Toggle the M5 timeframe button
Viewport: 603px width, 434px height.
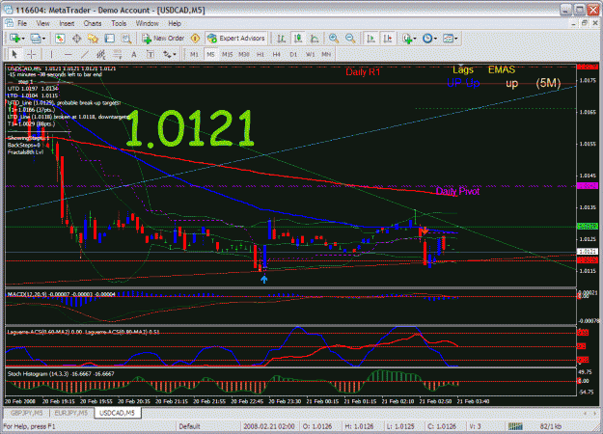click(x=210, y=55)
